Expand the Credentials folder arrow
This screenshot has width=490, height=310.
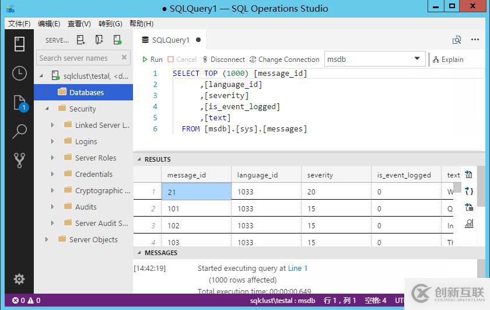pos(52,174)
